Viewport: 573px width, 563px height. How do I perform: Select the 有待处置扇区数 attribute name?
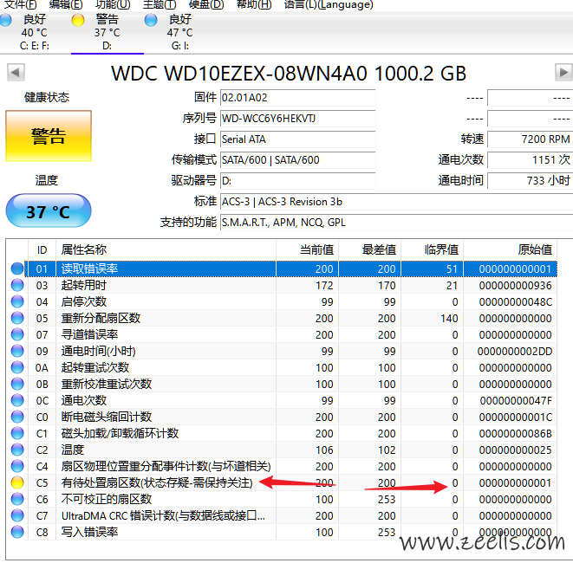pos(157,482)
